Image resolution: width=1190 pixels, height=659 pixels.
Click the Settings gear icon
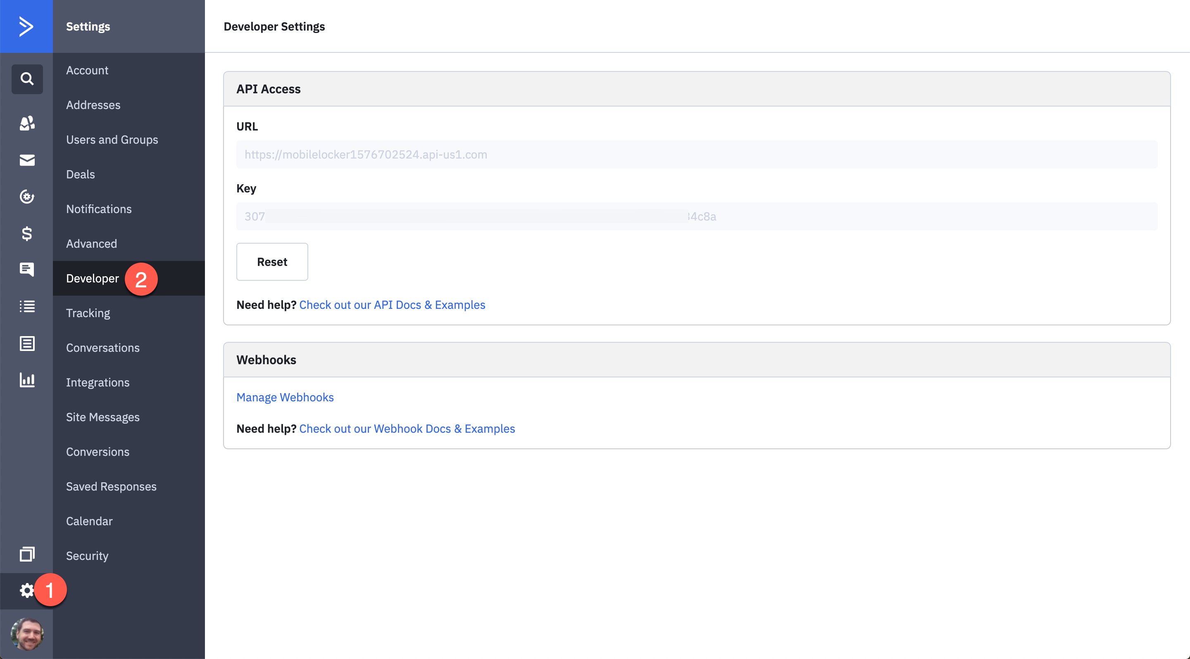27,590
